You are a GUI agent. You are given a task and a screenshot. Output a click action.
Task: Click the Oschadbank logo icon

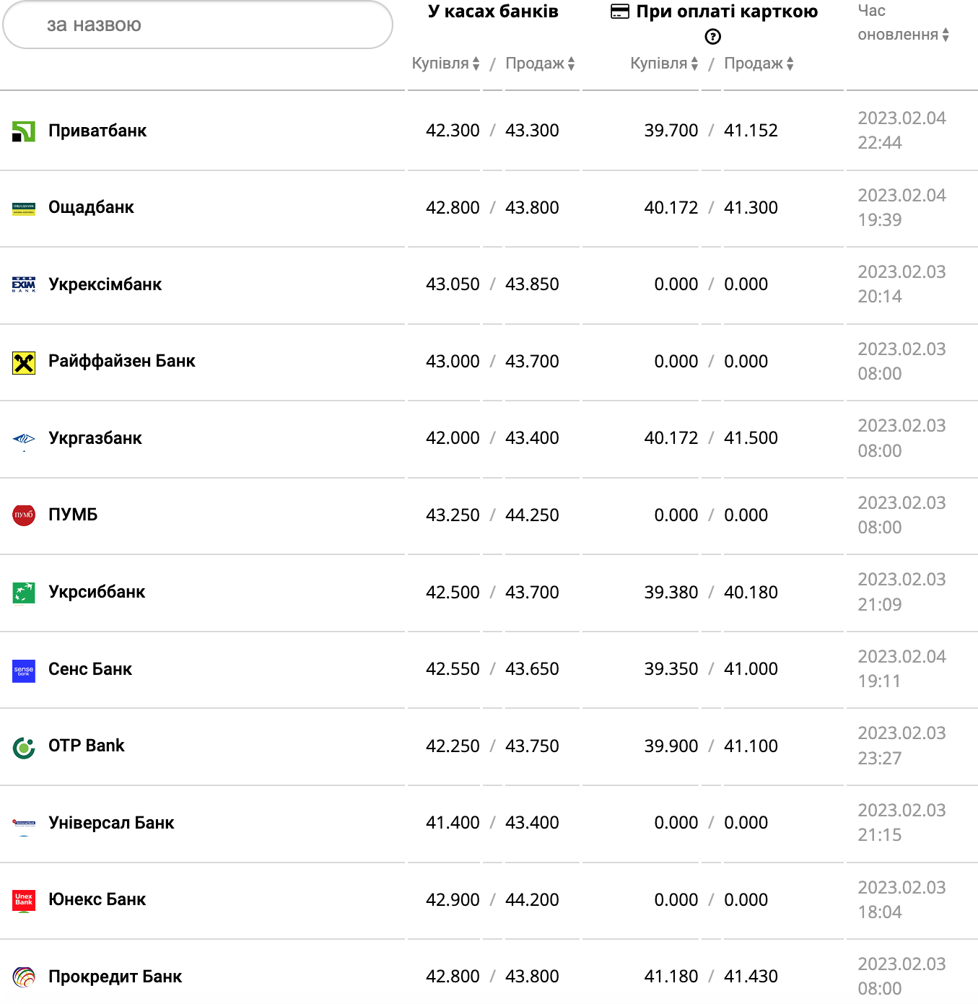(x=24, y=209)
